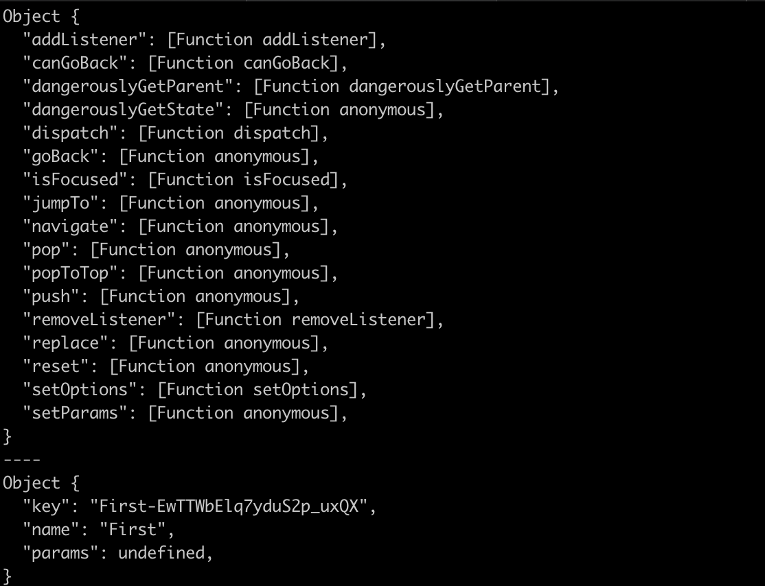The height and width of the screenshot is (586, 765).
Task: Click the dashed separator line between objects
Action: pyautogui.click(x=22, y=460)
